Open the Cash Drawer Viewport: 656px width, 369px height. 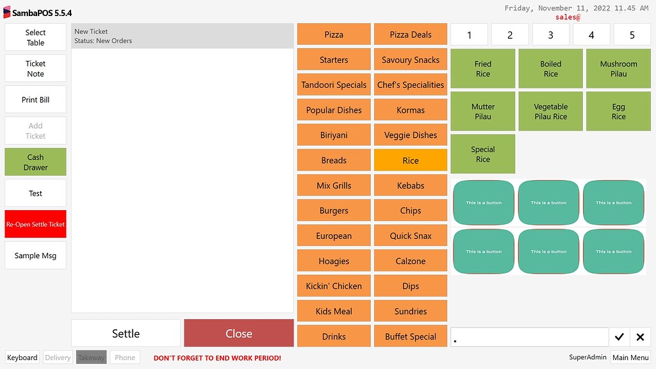tap(35, 161)
